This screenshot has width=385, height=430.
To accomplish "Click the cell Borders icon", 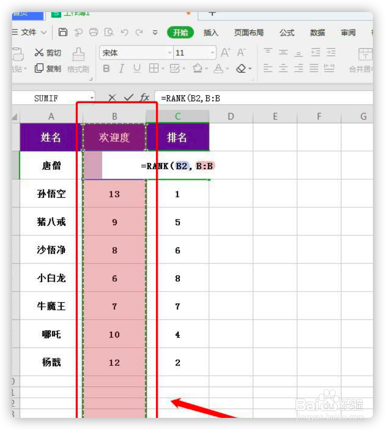I will (x=153, y=69).
